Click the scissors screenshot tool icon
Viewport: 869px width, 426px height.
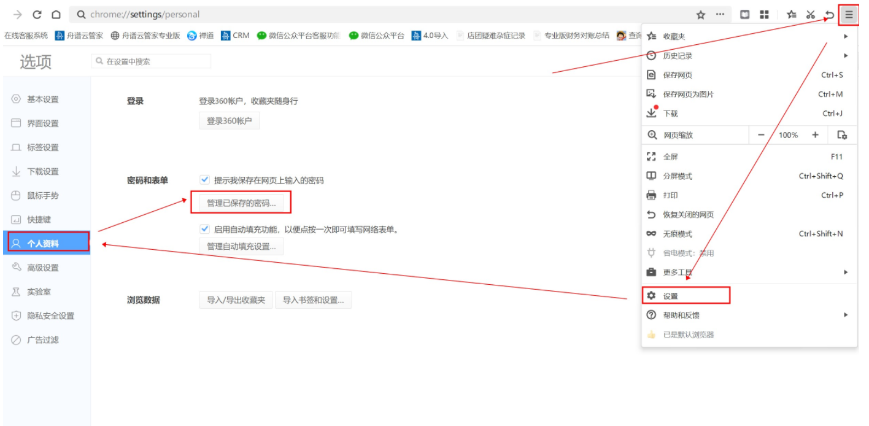(x=811, y=15)
